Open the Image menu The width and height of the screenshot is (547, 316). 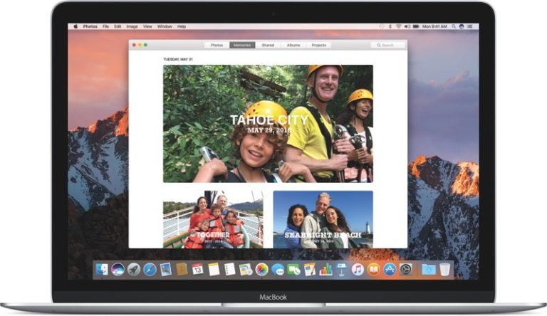(x=132, y=26)
